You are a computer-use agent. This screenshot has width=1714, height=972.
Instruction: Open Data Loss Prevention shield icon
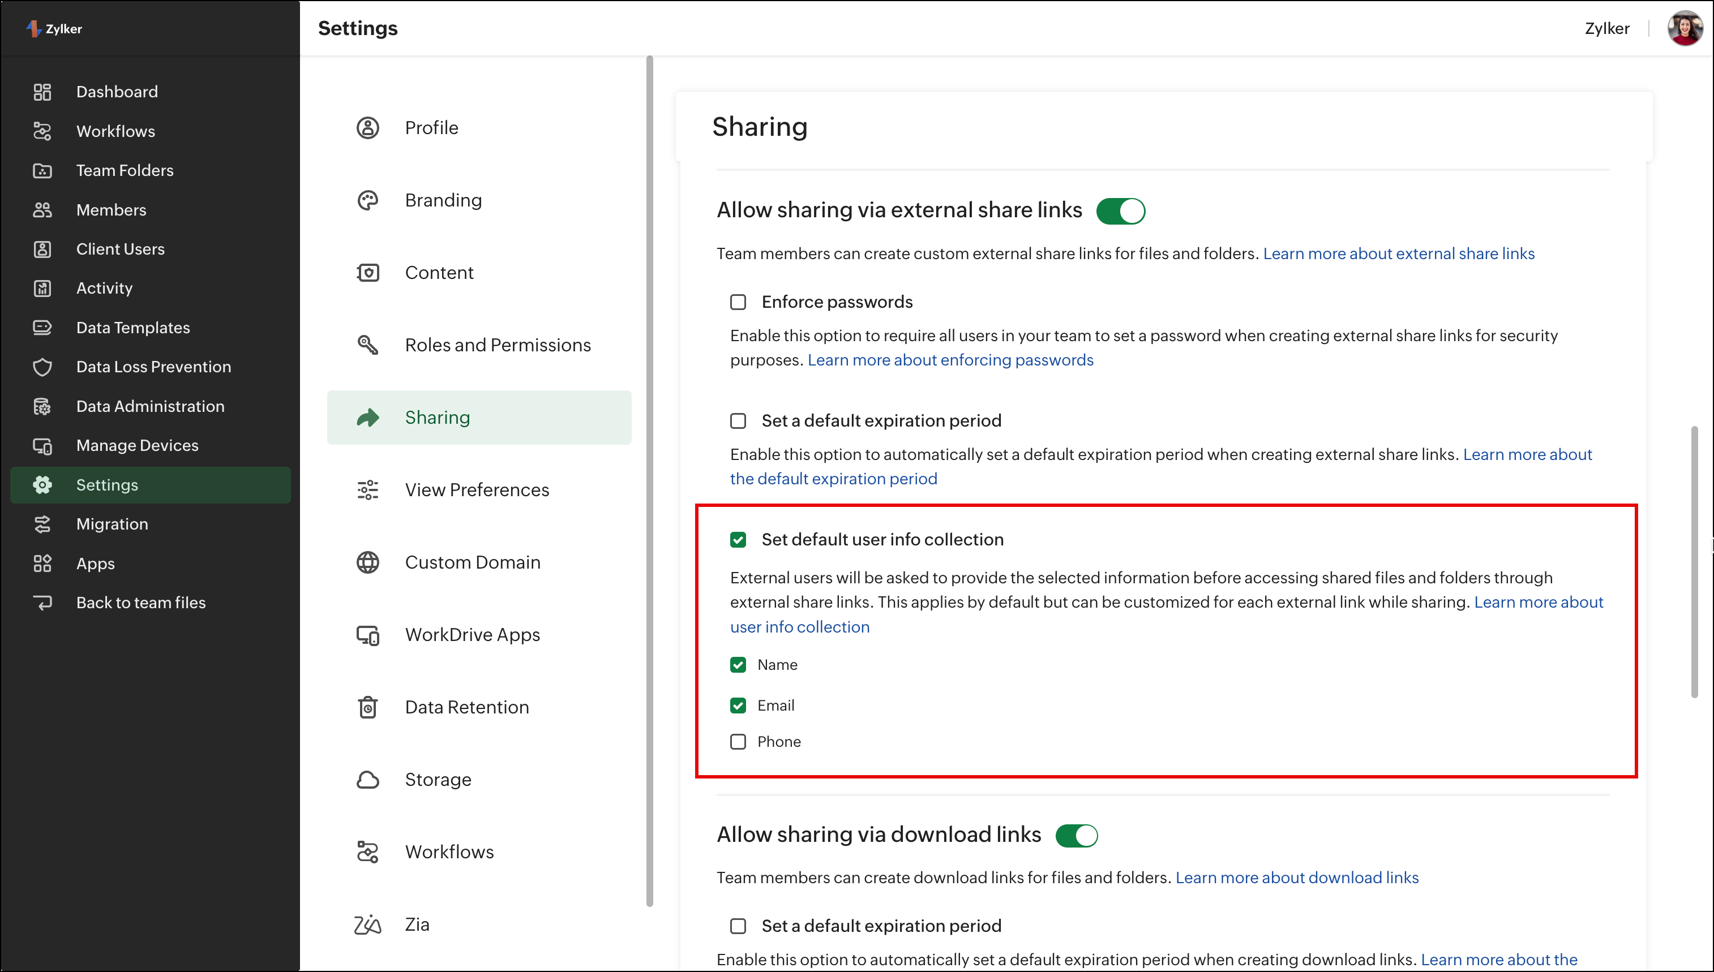pos(42,367)
